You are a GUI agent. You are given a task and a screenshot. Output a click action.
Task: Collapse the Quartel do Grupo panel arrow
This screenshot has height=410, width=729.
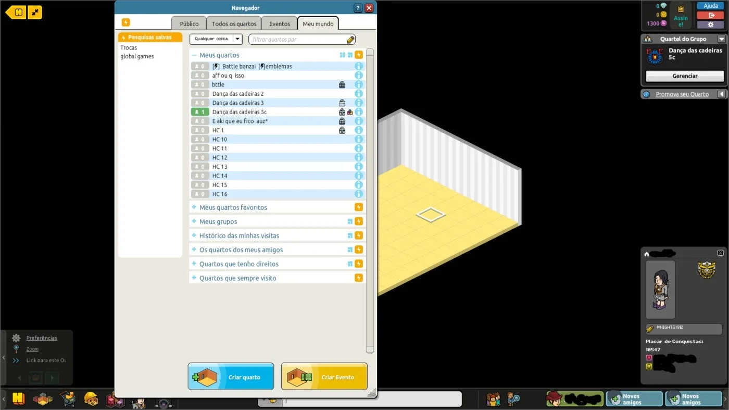721,39
